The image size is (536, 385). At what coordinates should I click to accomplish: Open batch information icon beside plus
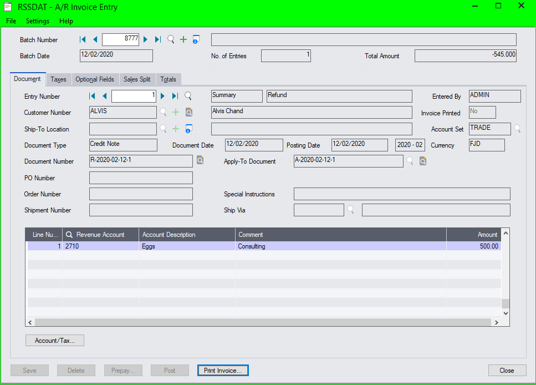196,39
